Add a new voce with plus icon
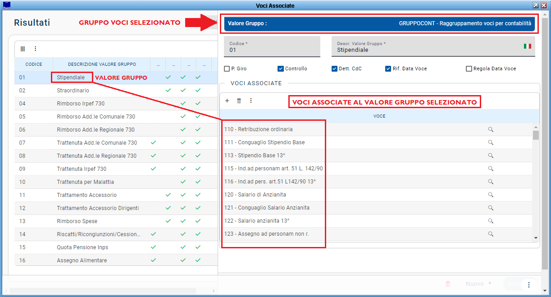 (x=227, y=101)
